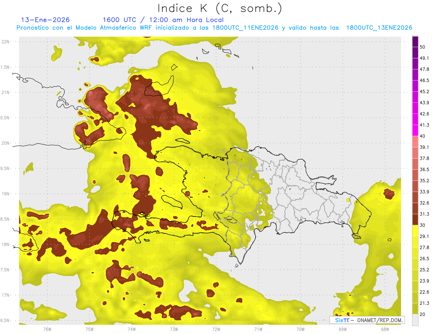Click the "25.2" color scale value
The width and height of the screenshot is (432, 334).
(424, 270)
